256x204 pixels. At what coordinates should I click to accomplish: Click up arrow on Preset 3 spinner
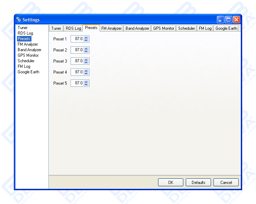[86, 59]
